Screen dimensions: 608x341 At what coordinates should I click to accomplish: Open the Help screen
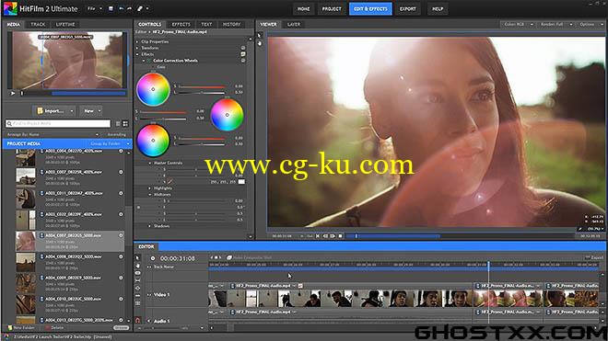point(438,9)
